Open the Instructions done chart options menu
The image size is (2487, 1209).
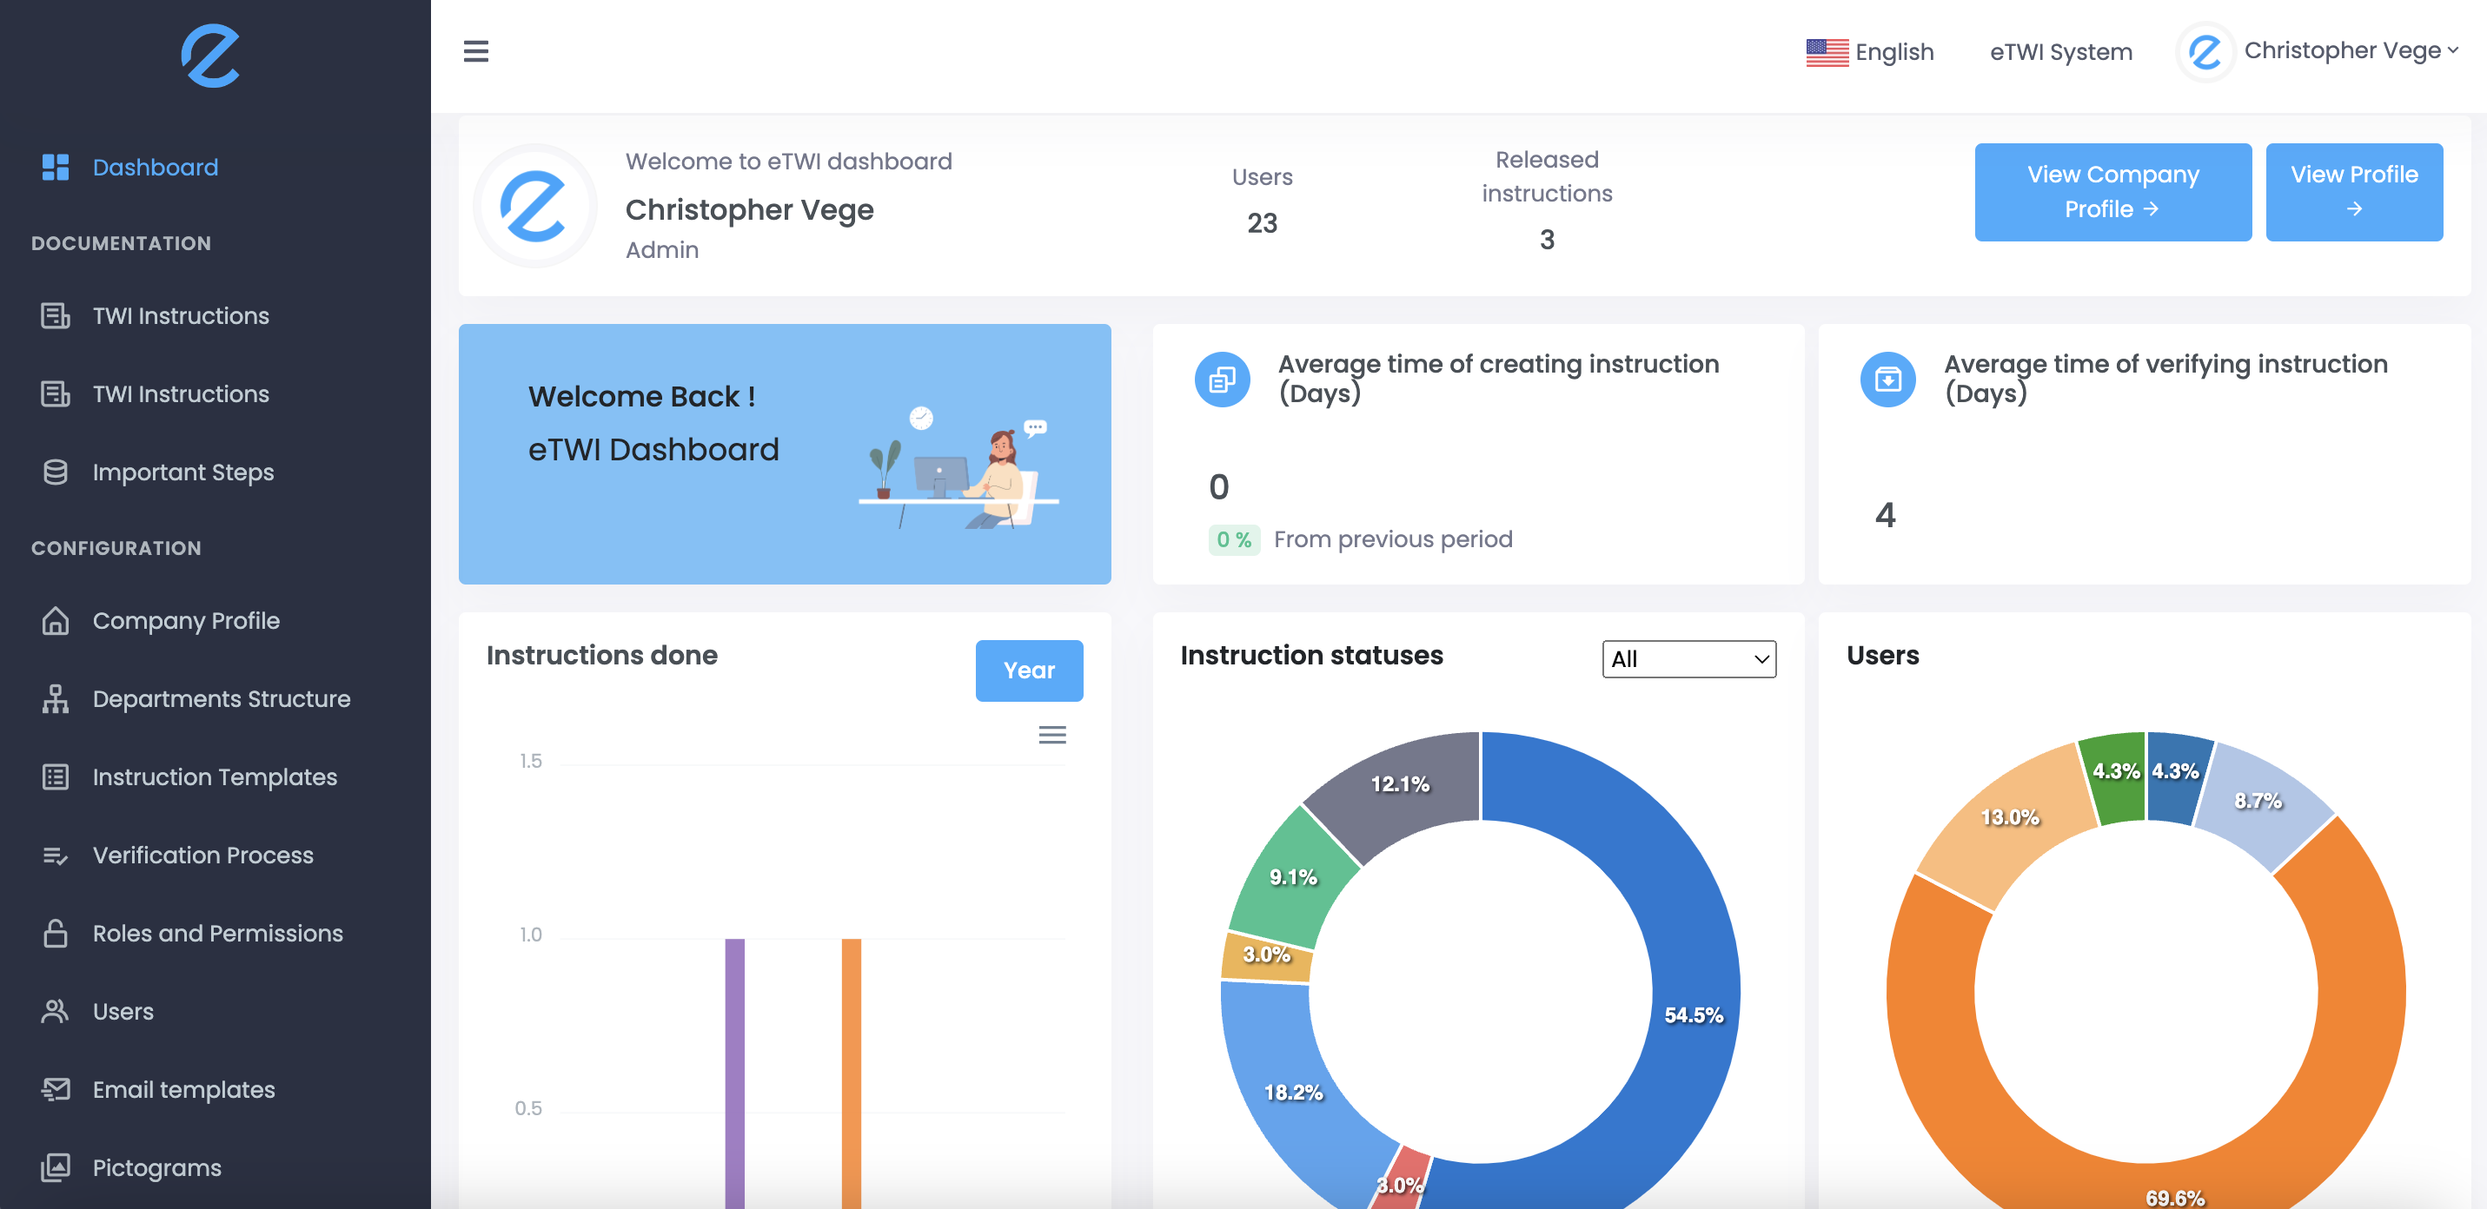point(1052,734)
